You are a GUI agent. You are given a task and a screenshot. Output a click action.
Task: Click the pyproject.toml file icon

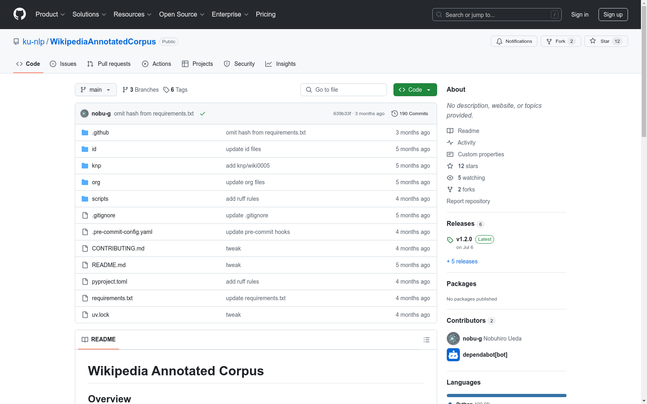coord(85,282)
